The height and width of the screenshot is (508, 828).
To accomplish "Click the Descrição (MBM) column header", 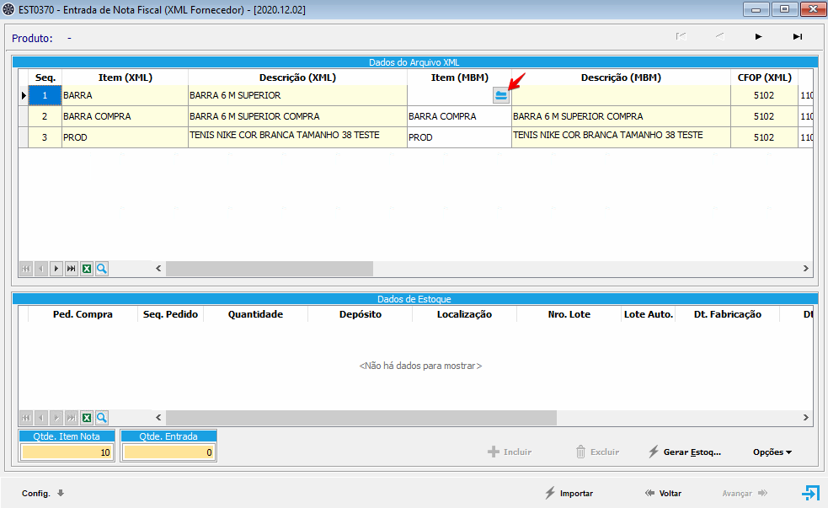I will (x=621, y=78).
